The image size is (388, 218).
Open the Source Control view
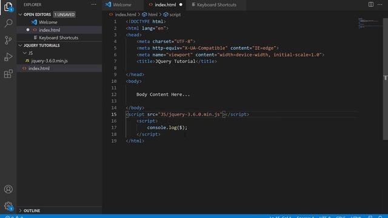point(8,40)
